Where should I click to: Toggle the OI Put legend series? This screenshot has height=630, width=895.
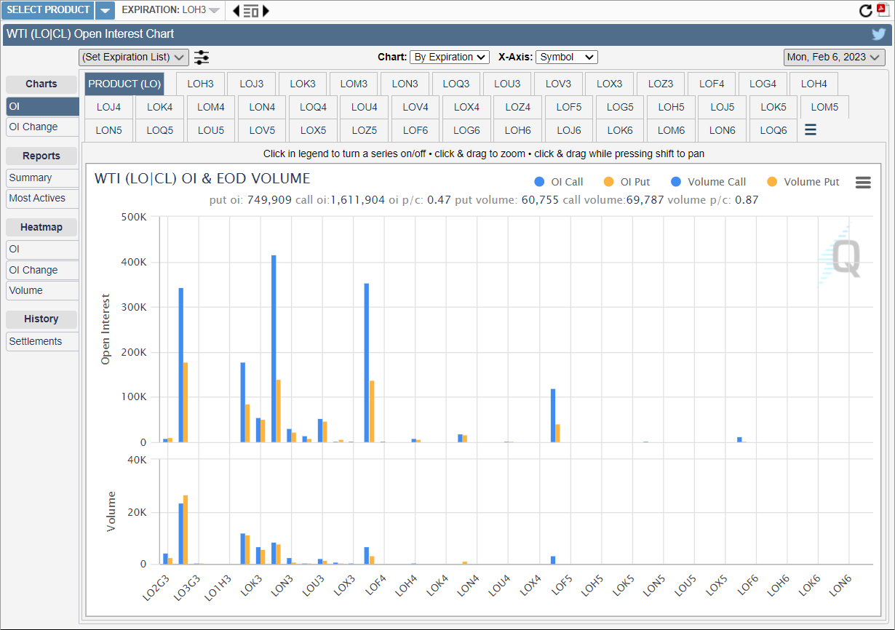pos(628,183)
